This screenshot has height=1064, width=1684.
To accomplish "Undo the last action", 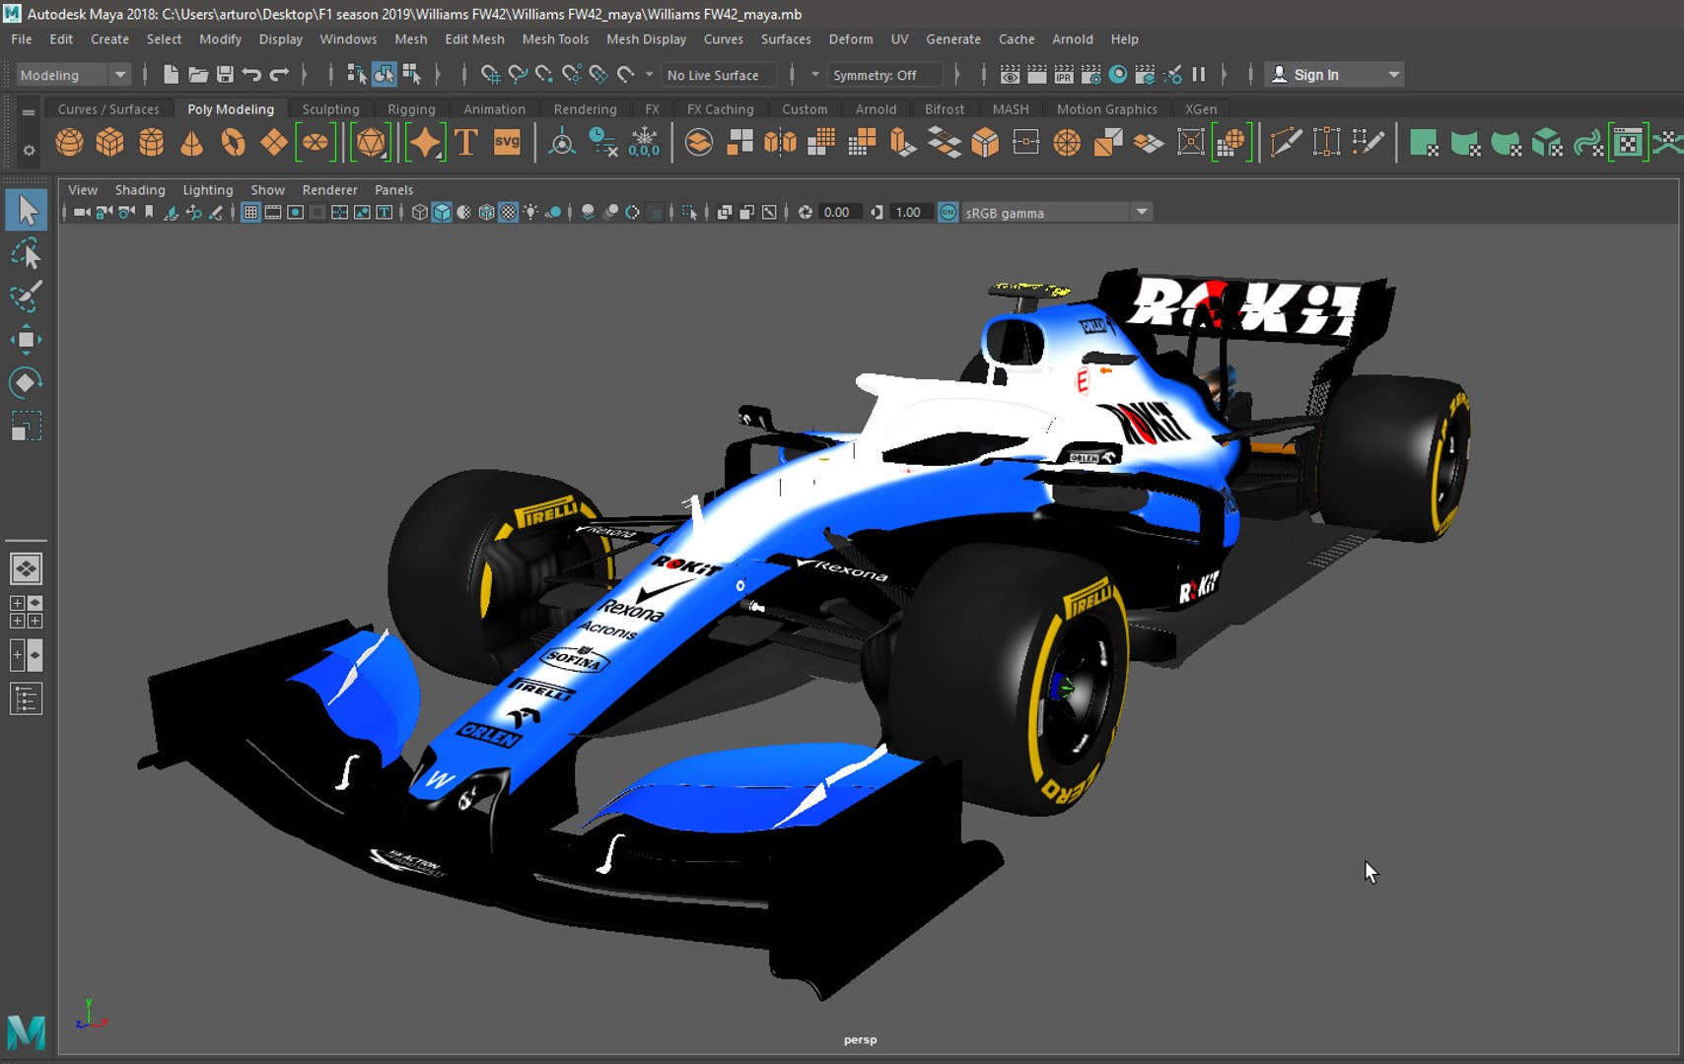I will pyautogui.click(x=252, y=74).
